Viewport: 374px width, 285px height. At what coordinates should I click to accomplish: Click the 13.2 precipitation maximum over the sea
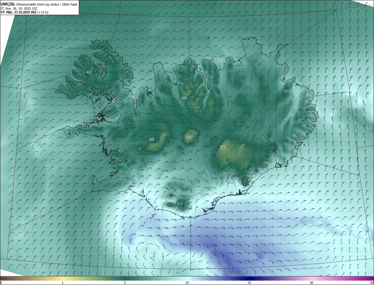(x=214, y=249)
